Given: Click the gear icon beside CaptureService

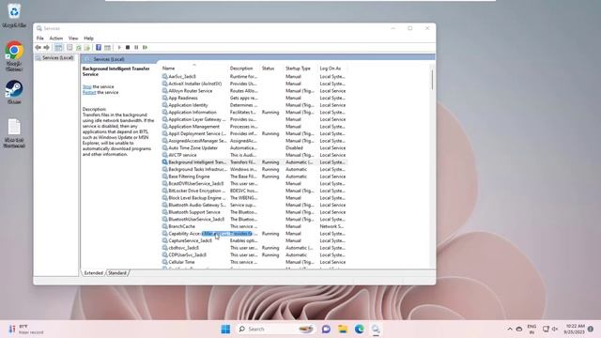Looking at the screenshot, I should [x=165, y=240].
